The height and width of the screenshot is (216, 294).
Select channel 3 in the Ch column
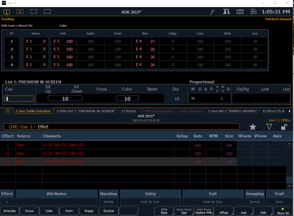coord(12,57)
